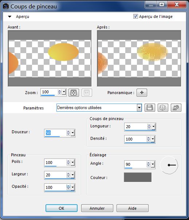Randomize parameters with the dice icon
The image size is (189, 220).
(163, 108)
